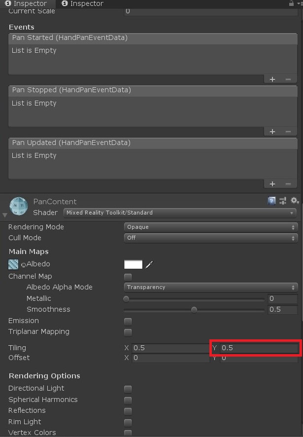Screen dimensions: 303x437
Task: Click the Current Scale value field
Action: 210,11
